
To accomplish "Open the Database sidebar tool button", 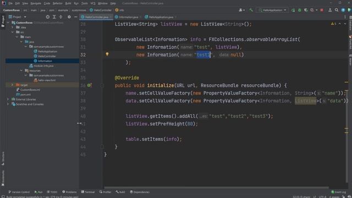I will (x=350, y=23).
